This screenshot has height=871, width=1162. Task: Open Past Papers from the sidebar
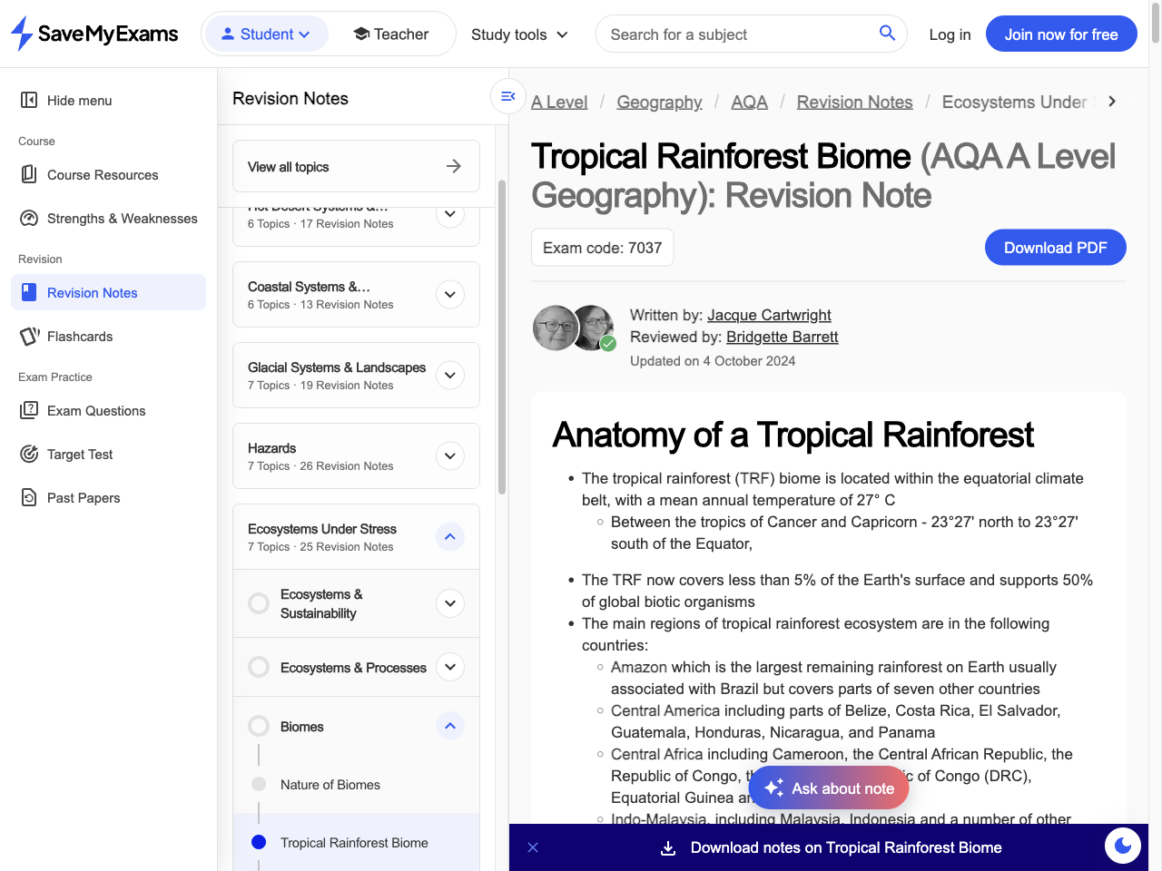(30, 497)
